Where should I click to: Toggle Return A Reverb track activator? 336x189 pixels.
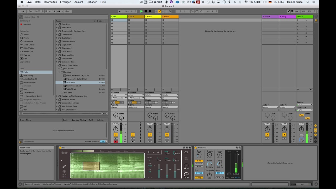click(x=267, y=135)
